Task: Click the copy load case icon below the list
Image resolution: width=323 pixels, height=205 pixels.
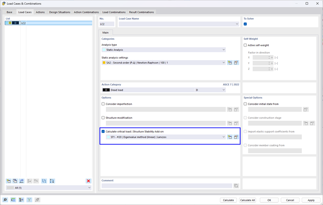Action: pyautogui.click(x=15, y=181)
